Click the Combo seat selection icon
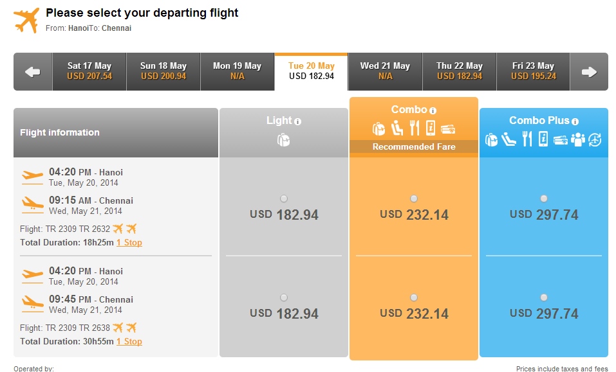Screen dimensions: 616x372 click(397, 128)
